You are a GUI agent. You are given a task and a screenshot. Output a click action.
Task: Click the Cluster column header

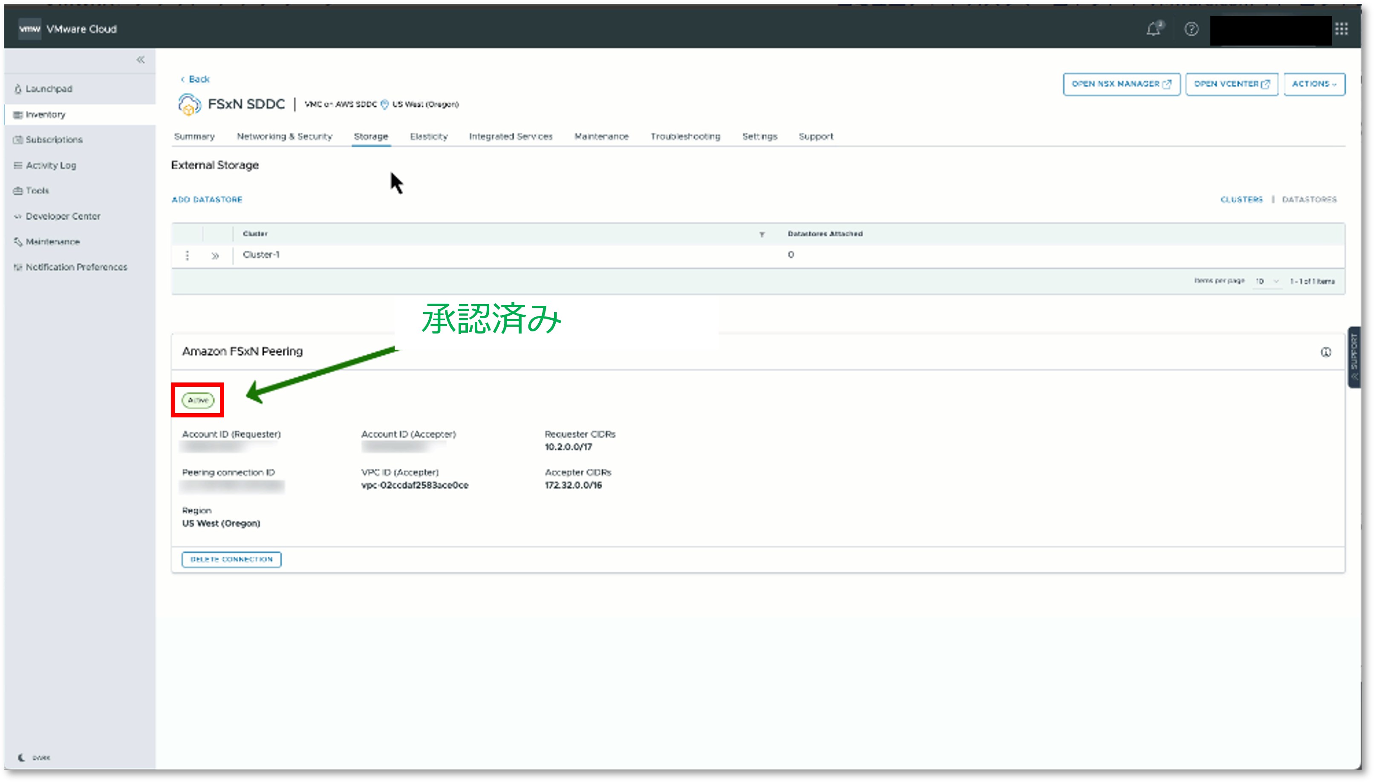[255, 234]
